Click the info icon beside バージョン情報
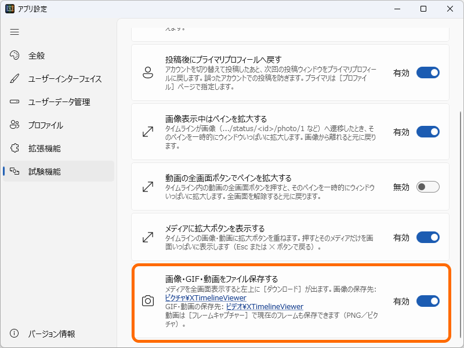464x348 pixels. coord(14,333)
